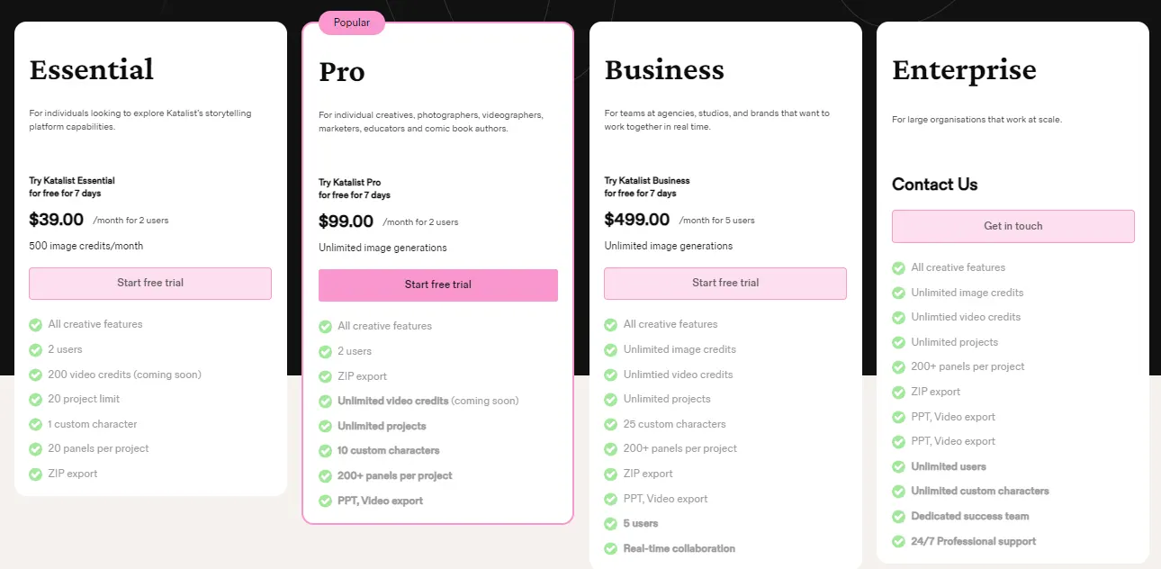This screenshot has height=569, width=1161.
Task: Click the check beside 200 video credits
Action: 36,374
